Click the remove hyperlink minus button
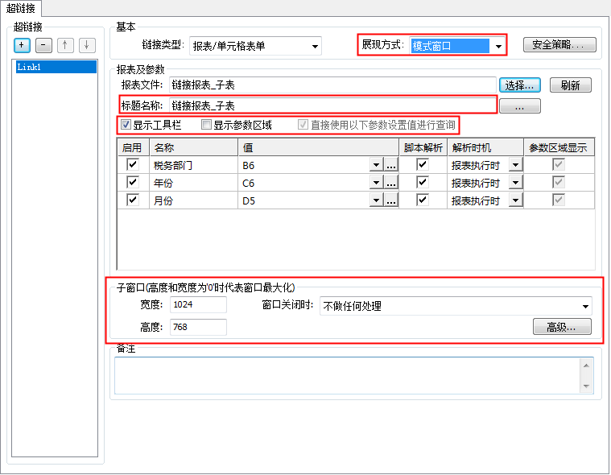Image resolution: width=611 pixels, height=475 pixels. pos(43,45)
